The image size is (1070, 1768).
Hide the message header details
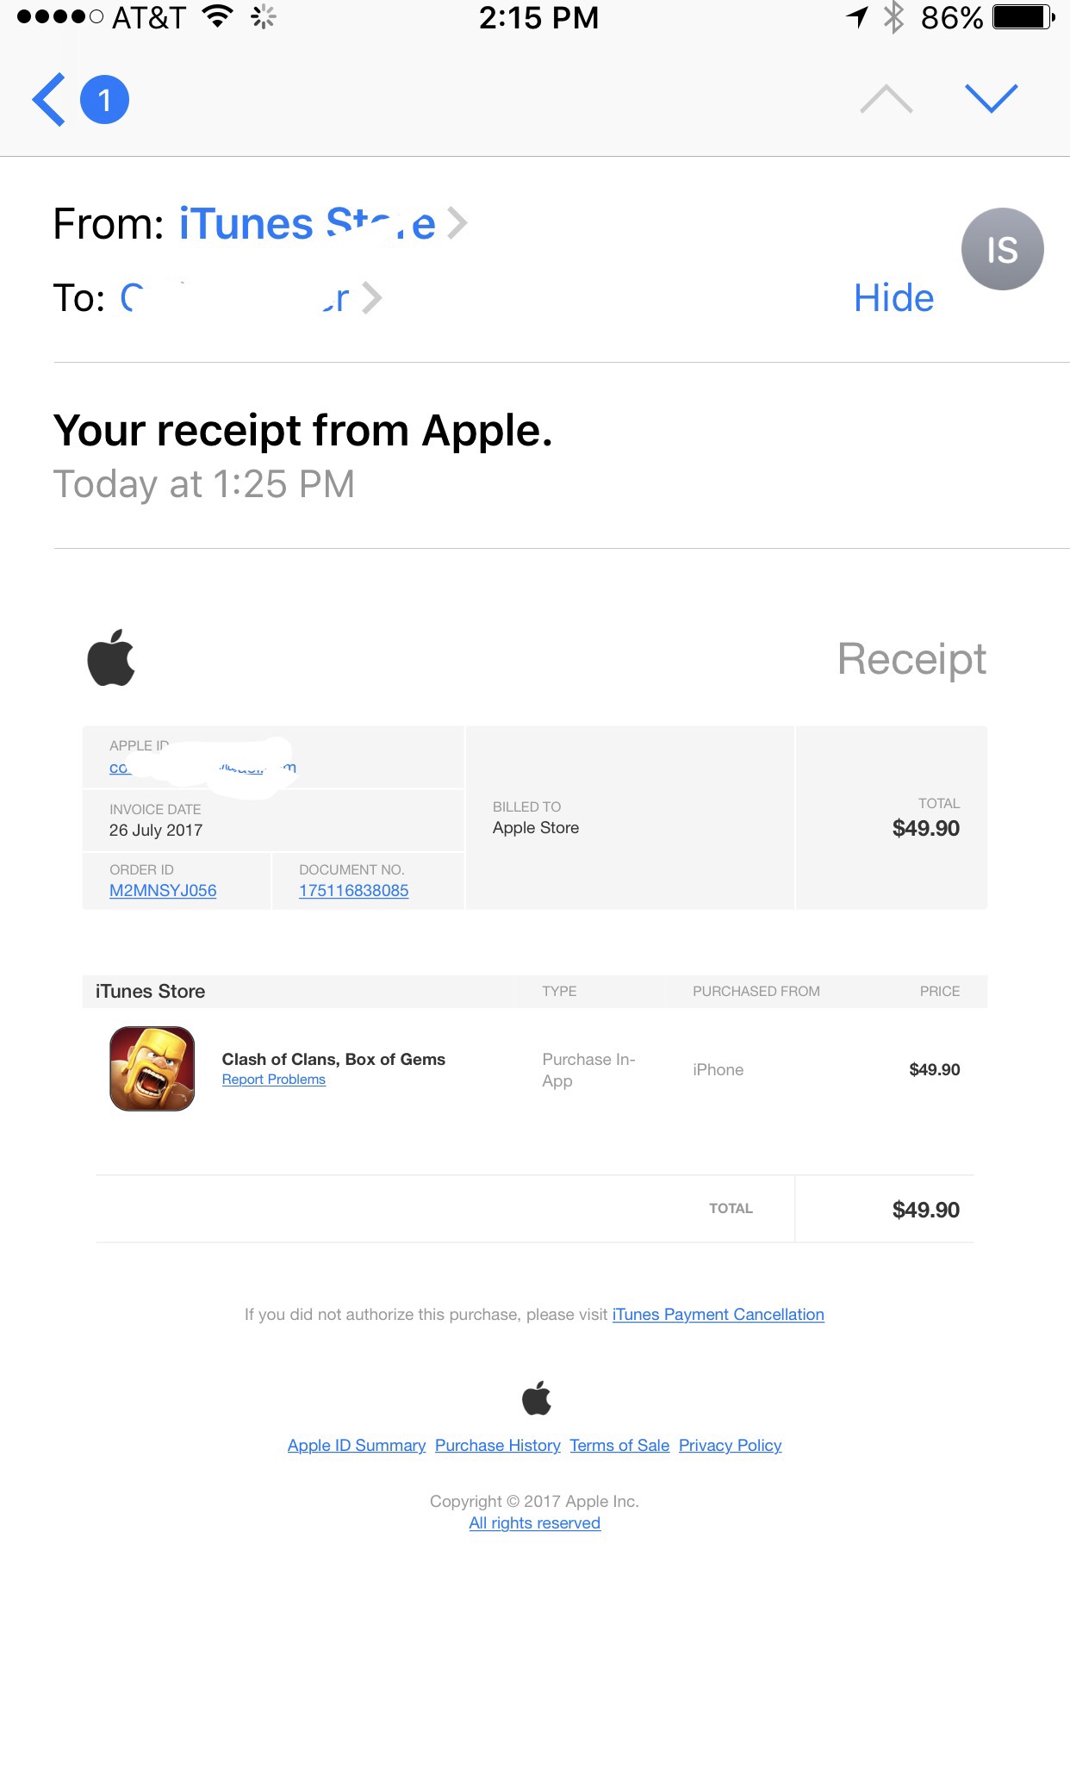point(893,298)
